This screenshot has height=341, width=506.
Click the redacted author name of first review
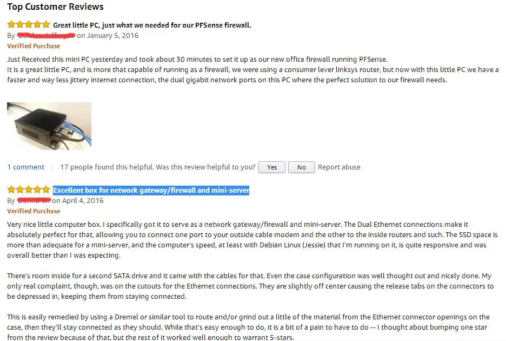[46, 35]
